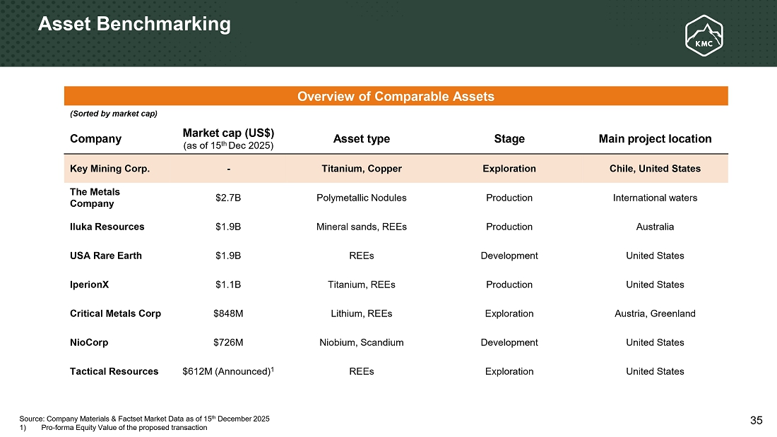Click the Key Mining Corp. row label
The image size is (777, 437).
(109, 169)
